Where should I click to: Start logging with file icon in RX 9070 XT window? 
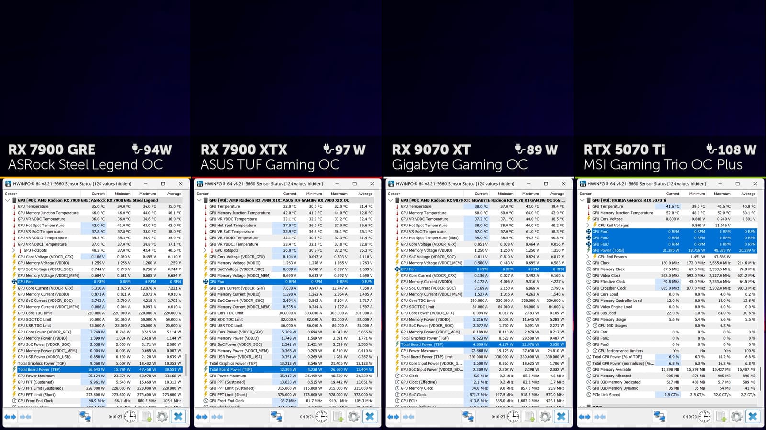click(x=529, y=417)
